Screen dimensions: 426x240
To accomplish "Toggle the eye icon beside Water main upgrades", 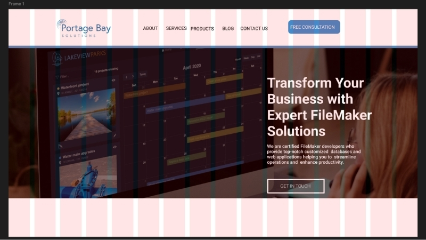I will (x=114, y=147).
